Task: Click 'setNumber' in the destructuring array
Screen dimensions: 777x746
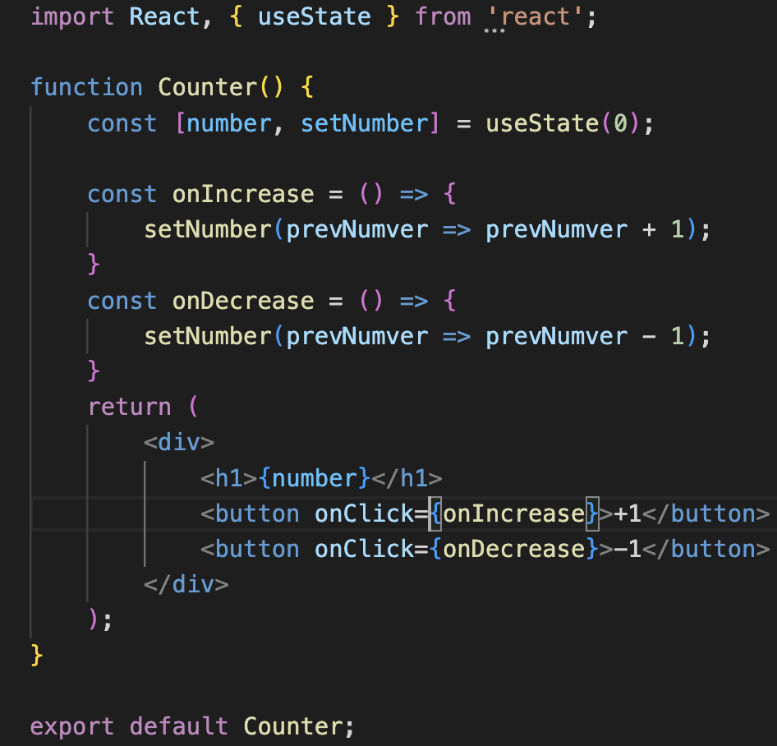Action: coord(365,123)
